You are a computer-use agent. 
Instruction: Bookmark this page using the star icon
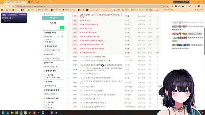pos(167,6)
